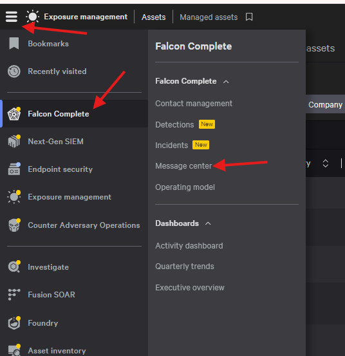Click the Next-Gen SIEM icon

(14, 142)
